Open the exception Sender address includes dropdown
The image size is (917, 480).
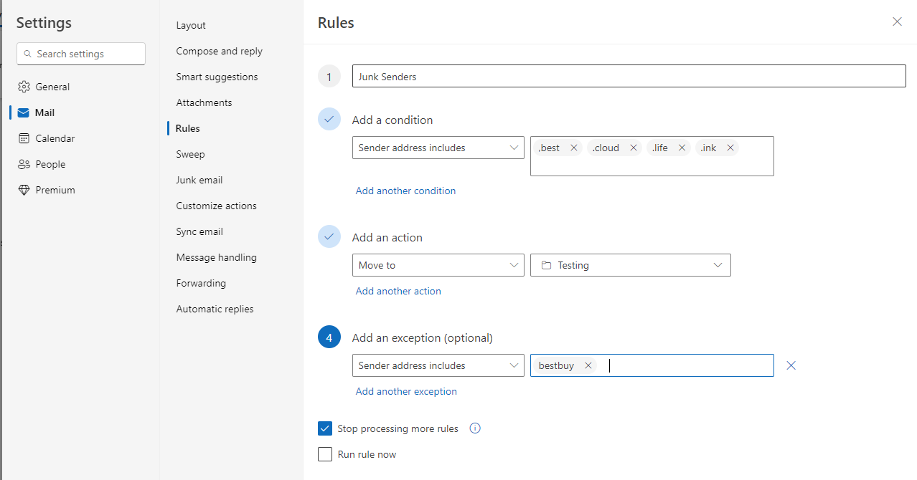pos(438,365)
